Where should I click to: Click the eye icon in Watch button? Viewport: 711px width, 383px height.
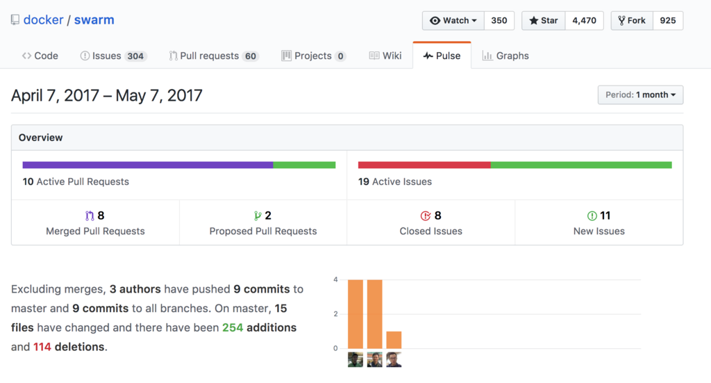click(435, 20)
